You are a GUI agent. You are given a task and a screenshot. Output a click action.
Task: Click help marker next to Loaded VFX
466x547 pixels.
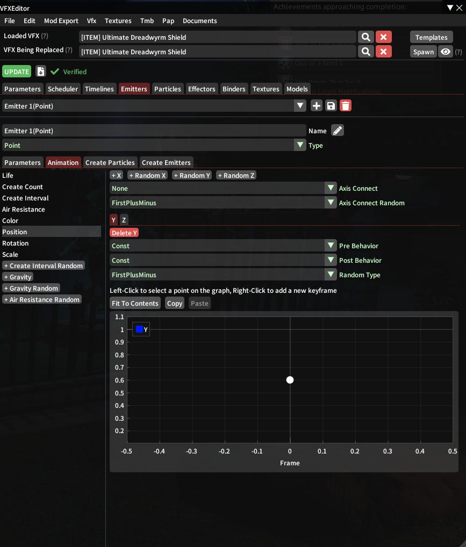(x=44, y=35)
